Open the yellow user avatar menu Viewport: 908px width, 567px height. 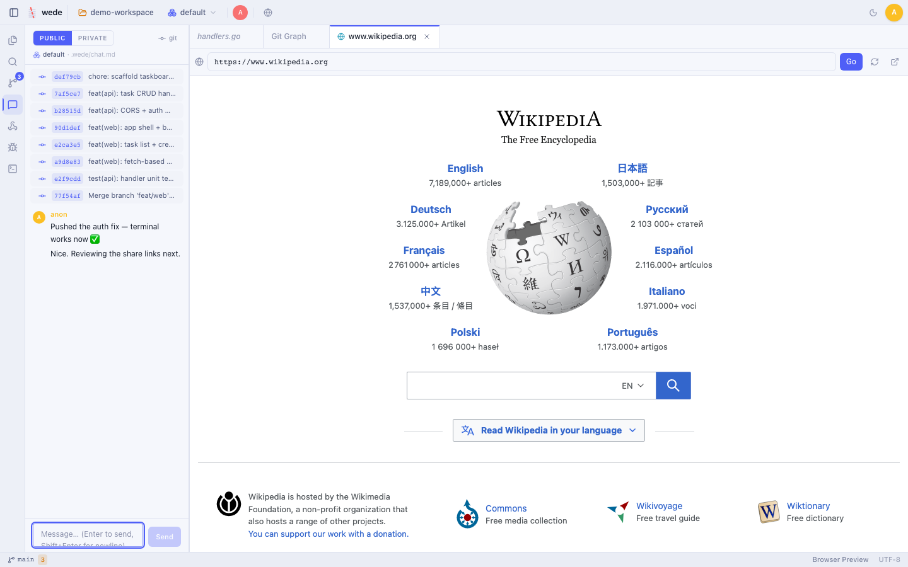click(893, 13)
